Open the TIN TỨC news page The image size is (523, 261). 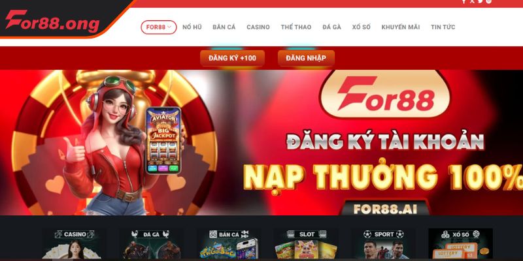click(x=443, y=27)
